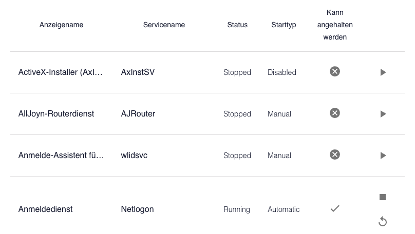The height and width of the screenshot is (234, 415).
Task: Click the Anmelde-Assistent truncated name
Action: pyautogui.click(x=61, y=155)
